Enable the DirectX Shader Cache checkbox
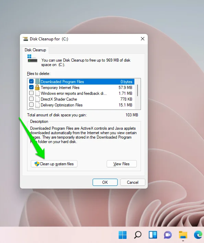Image resolution: width=204 pixels, height=243 pixels. pos(31,99)
